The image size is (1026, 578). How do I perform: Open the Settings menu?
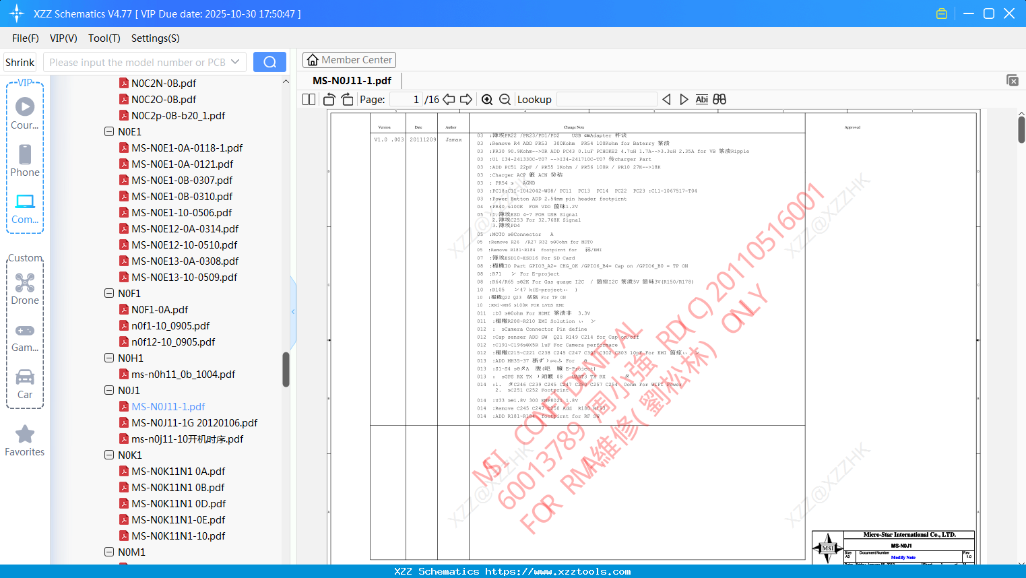(156, 38)
